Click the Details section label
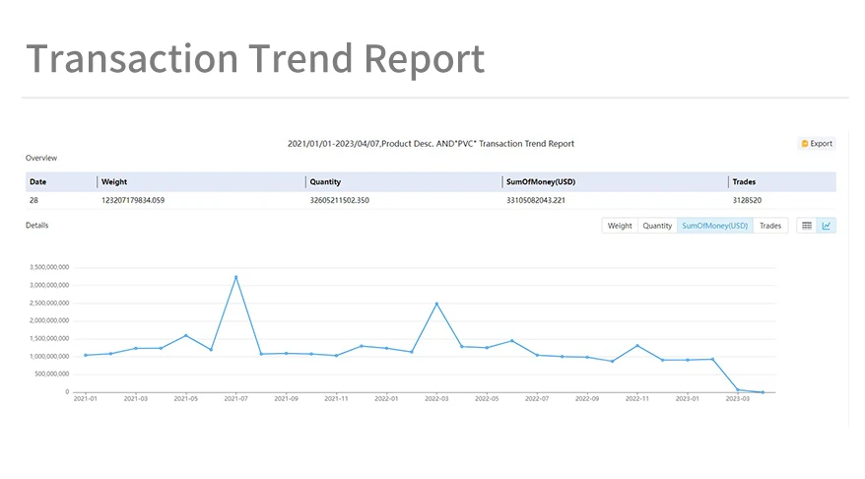The image size is (865, 479). click(37, 225)
